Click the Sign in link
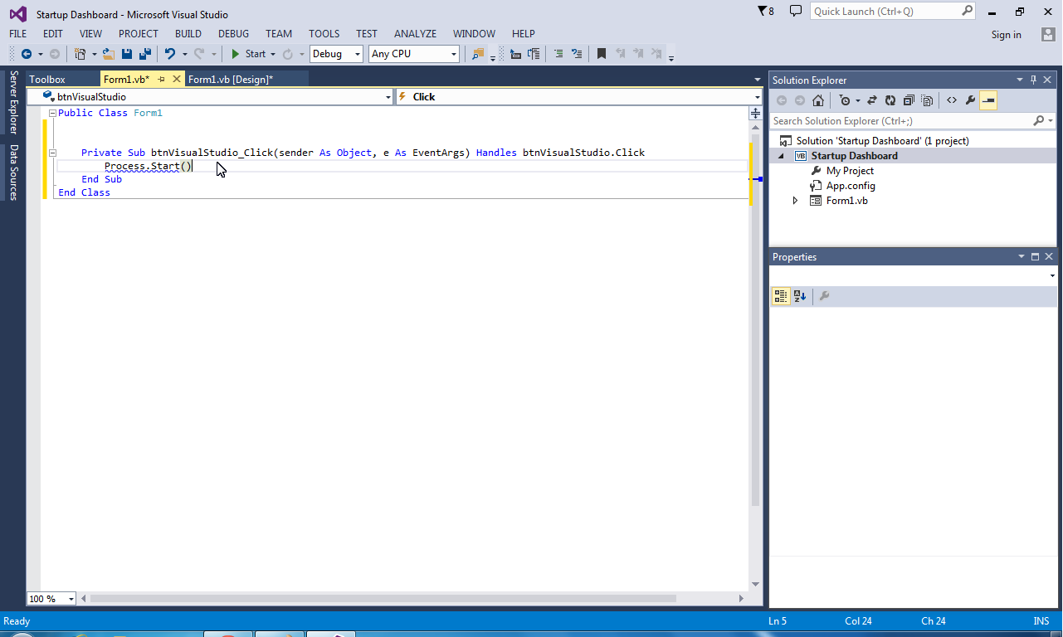This screenshot has width=1063, height=637. [1007, 35]
